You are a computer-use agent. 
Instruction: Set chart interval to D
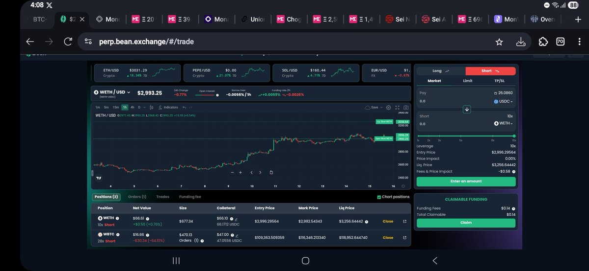pyautogui.click(x=139, y=107)
